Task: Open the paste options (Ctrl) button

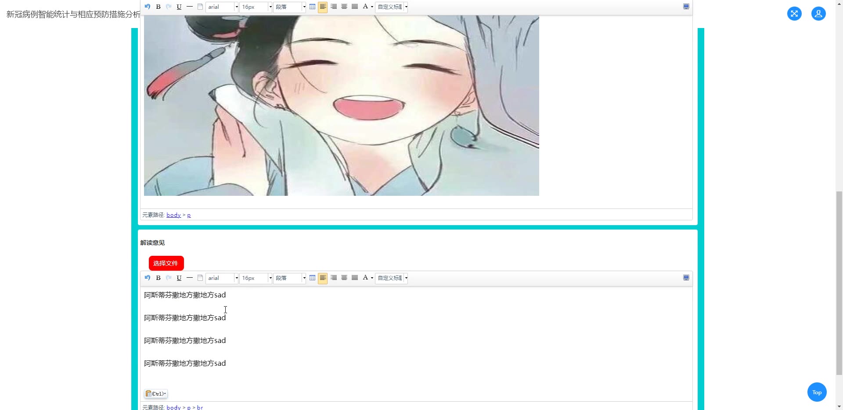Action: pos(156,394)
